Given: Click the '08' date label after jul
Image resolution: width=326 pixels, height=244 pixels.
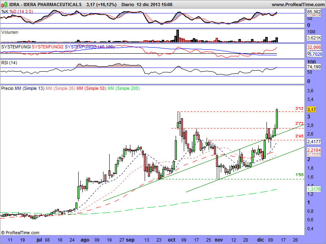Looking at the screenshot, I should 47,240.
